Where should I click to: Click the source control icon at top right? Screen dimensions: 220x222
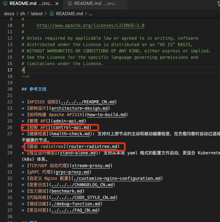[219, 4]
